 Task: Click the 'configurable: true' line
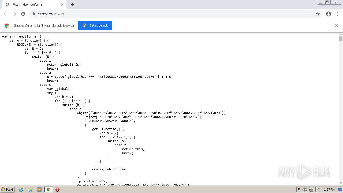coord(109,169)
